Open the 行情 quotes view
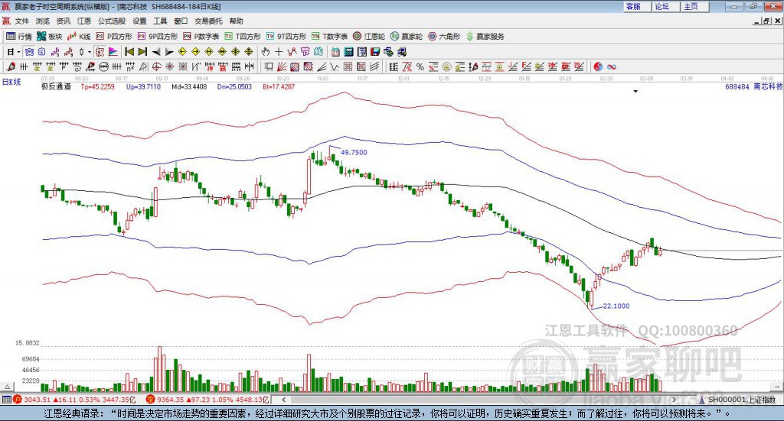 [19, 37]
